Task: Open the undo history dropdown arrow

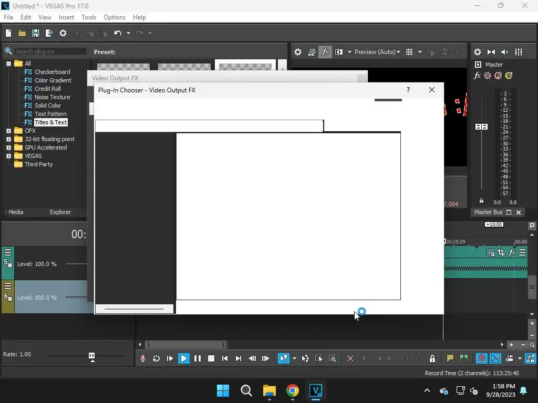Action: (x=128, y=33)
